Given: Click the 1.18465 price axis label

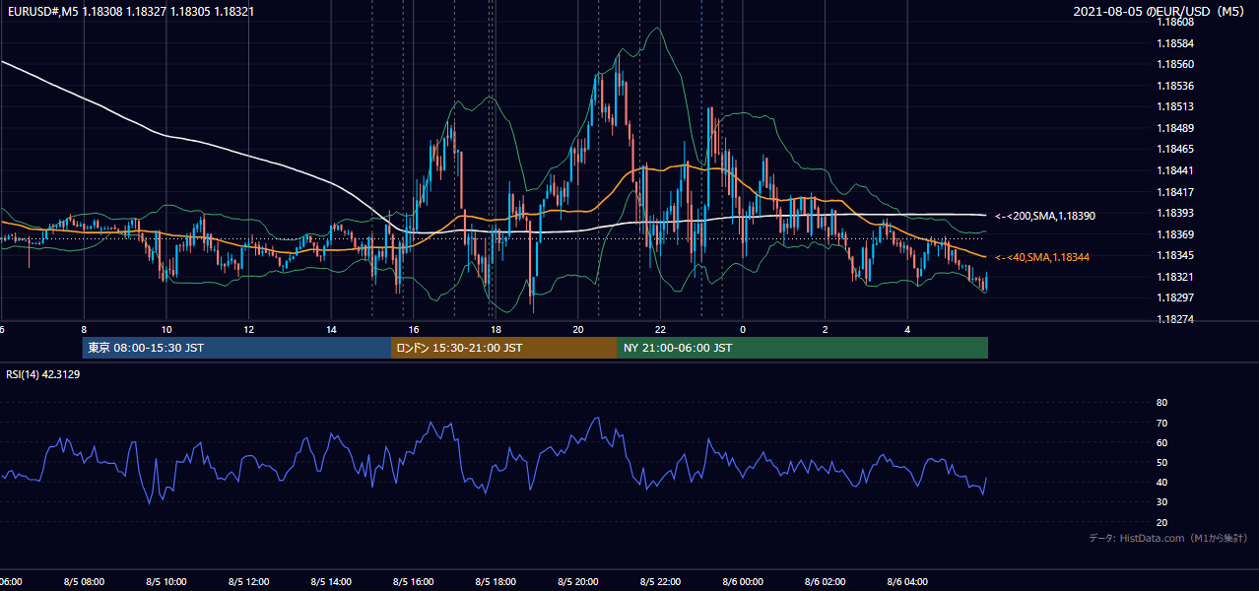Looking at the screenshot, I should [x=1176, y=149].
